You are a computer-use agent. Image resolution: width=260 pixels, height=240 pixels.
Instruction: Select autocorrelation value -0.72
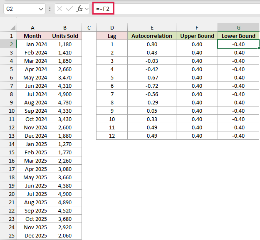[x=152, y=86]
